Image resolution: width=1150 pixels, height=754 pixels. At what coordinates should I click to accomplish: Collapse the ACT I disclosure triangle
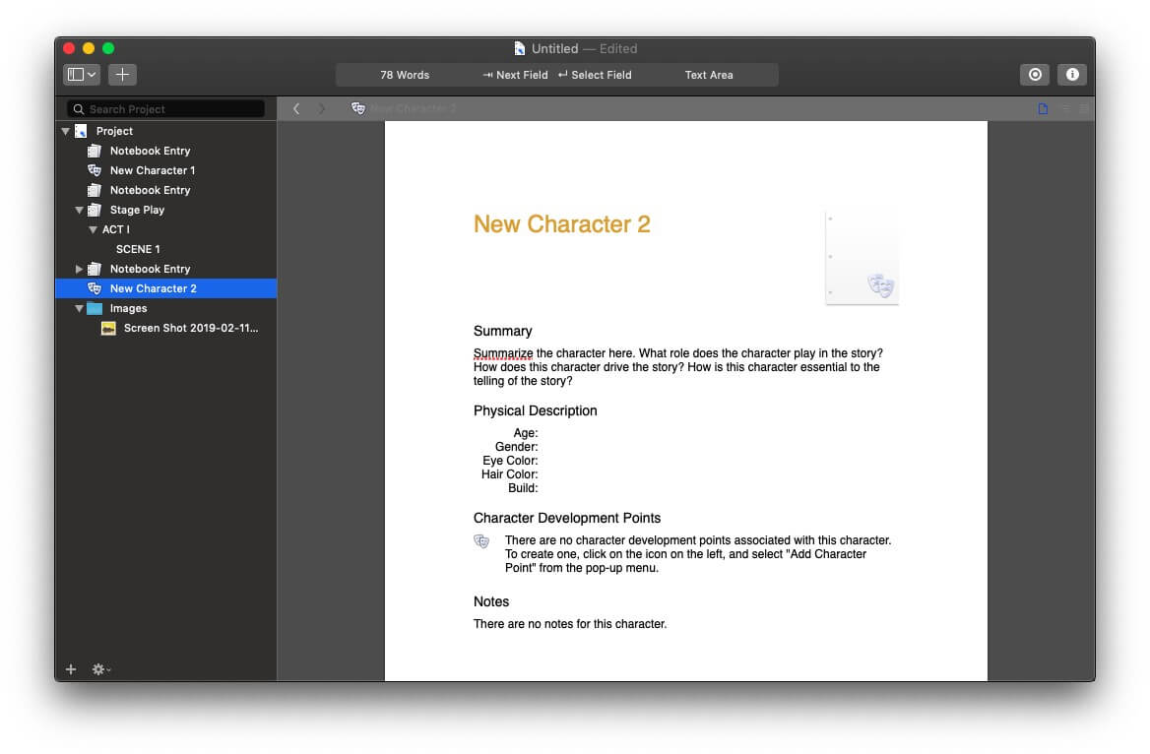[93, 229]
